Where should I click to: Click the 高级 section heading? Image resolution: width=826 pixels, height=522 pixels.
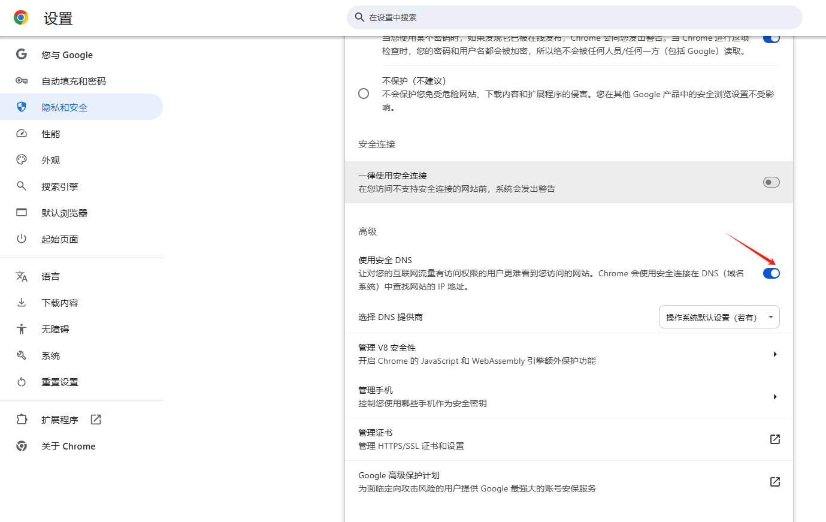pos(367,231)
